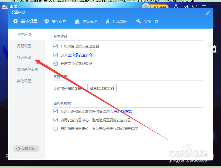Select 其他设置 in the sidebar
This screenshot has width=221, height=168.
pos(24,81)
